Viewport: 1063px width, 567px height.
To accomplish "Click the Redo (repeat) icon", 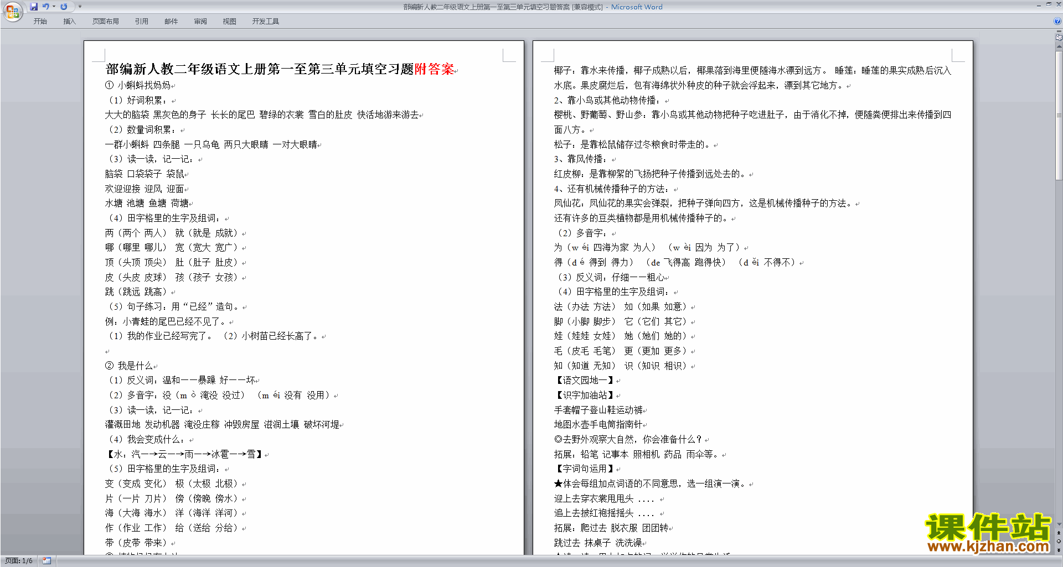I will 64,7.
